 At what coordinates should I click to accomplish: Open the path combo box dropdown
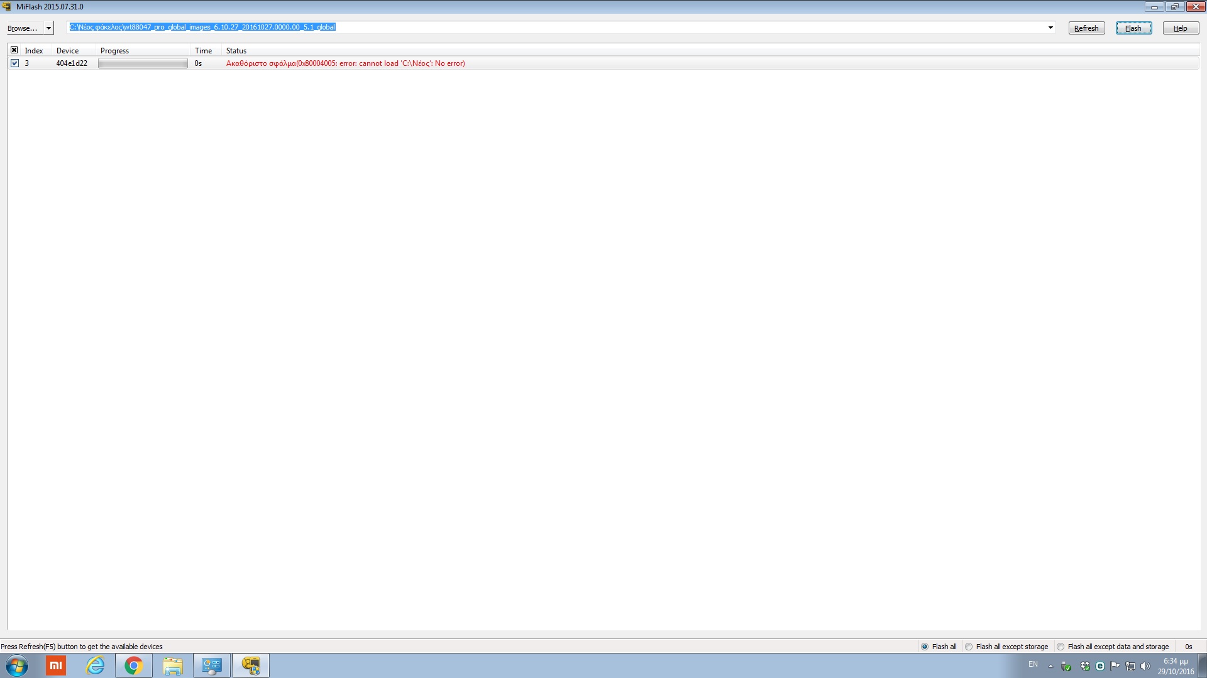coord(1050,28)
